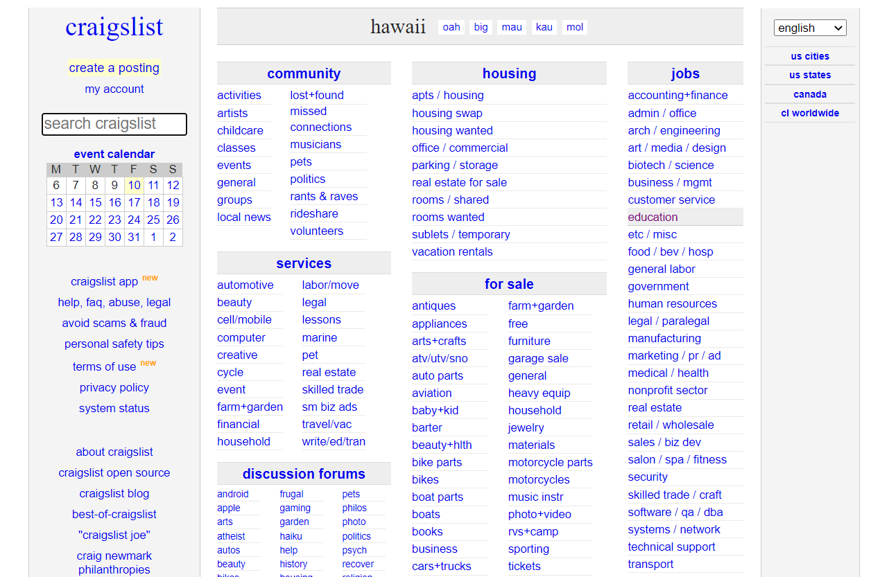This screenshot has width=880, height=577.
Task: Open the housing section heading
Action: (509, 73)
